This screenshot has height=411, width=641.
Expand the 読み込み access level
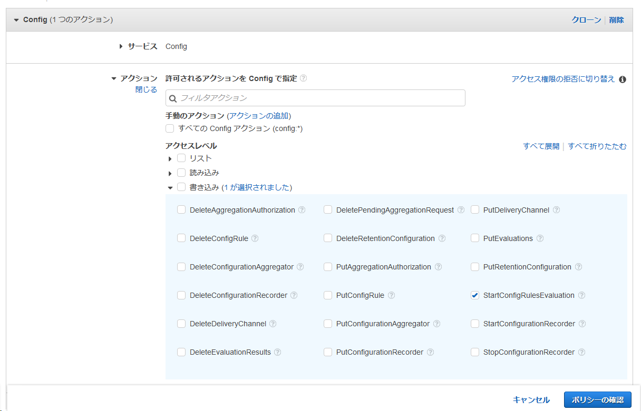(x=170, y=173)
